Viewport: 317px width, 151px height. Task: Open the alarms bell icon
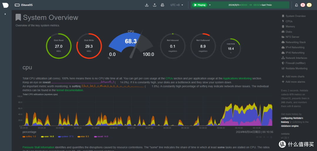(x=296, y=5)
